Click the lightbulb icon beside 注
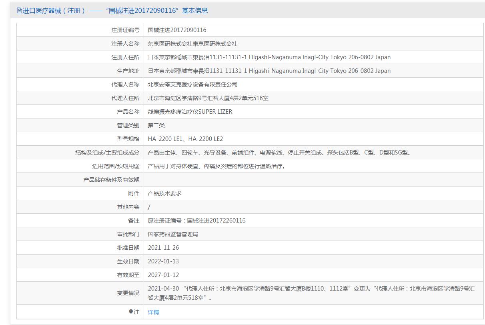 click(131, 312)
